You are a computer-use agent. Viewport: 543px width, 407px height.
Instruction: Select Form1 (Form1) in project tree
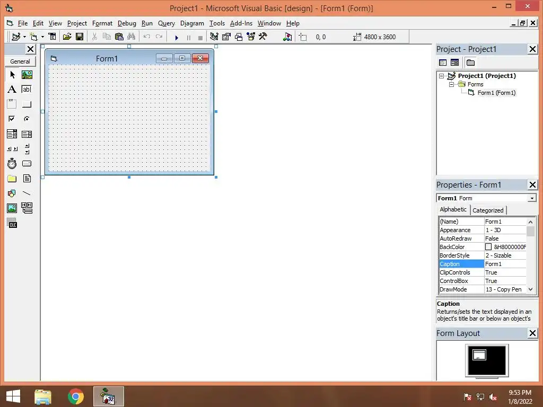pos(496,93)
